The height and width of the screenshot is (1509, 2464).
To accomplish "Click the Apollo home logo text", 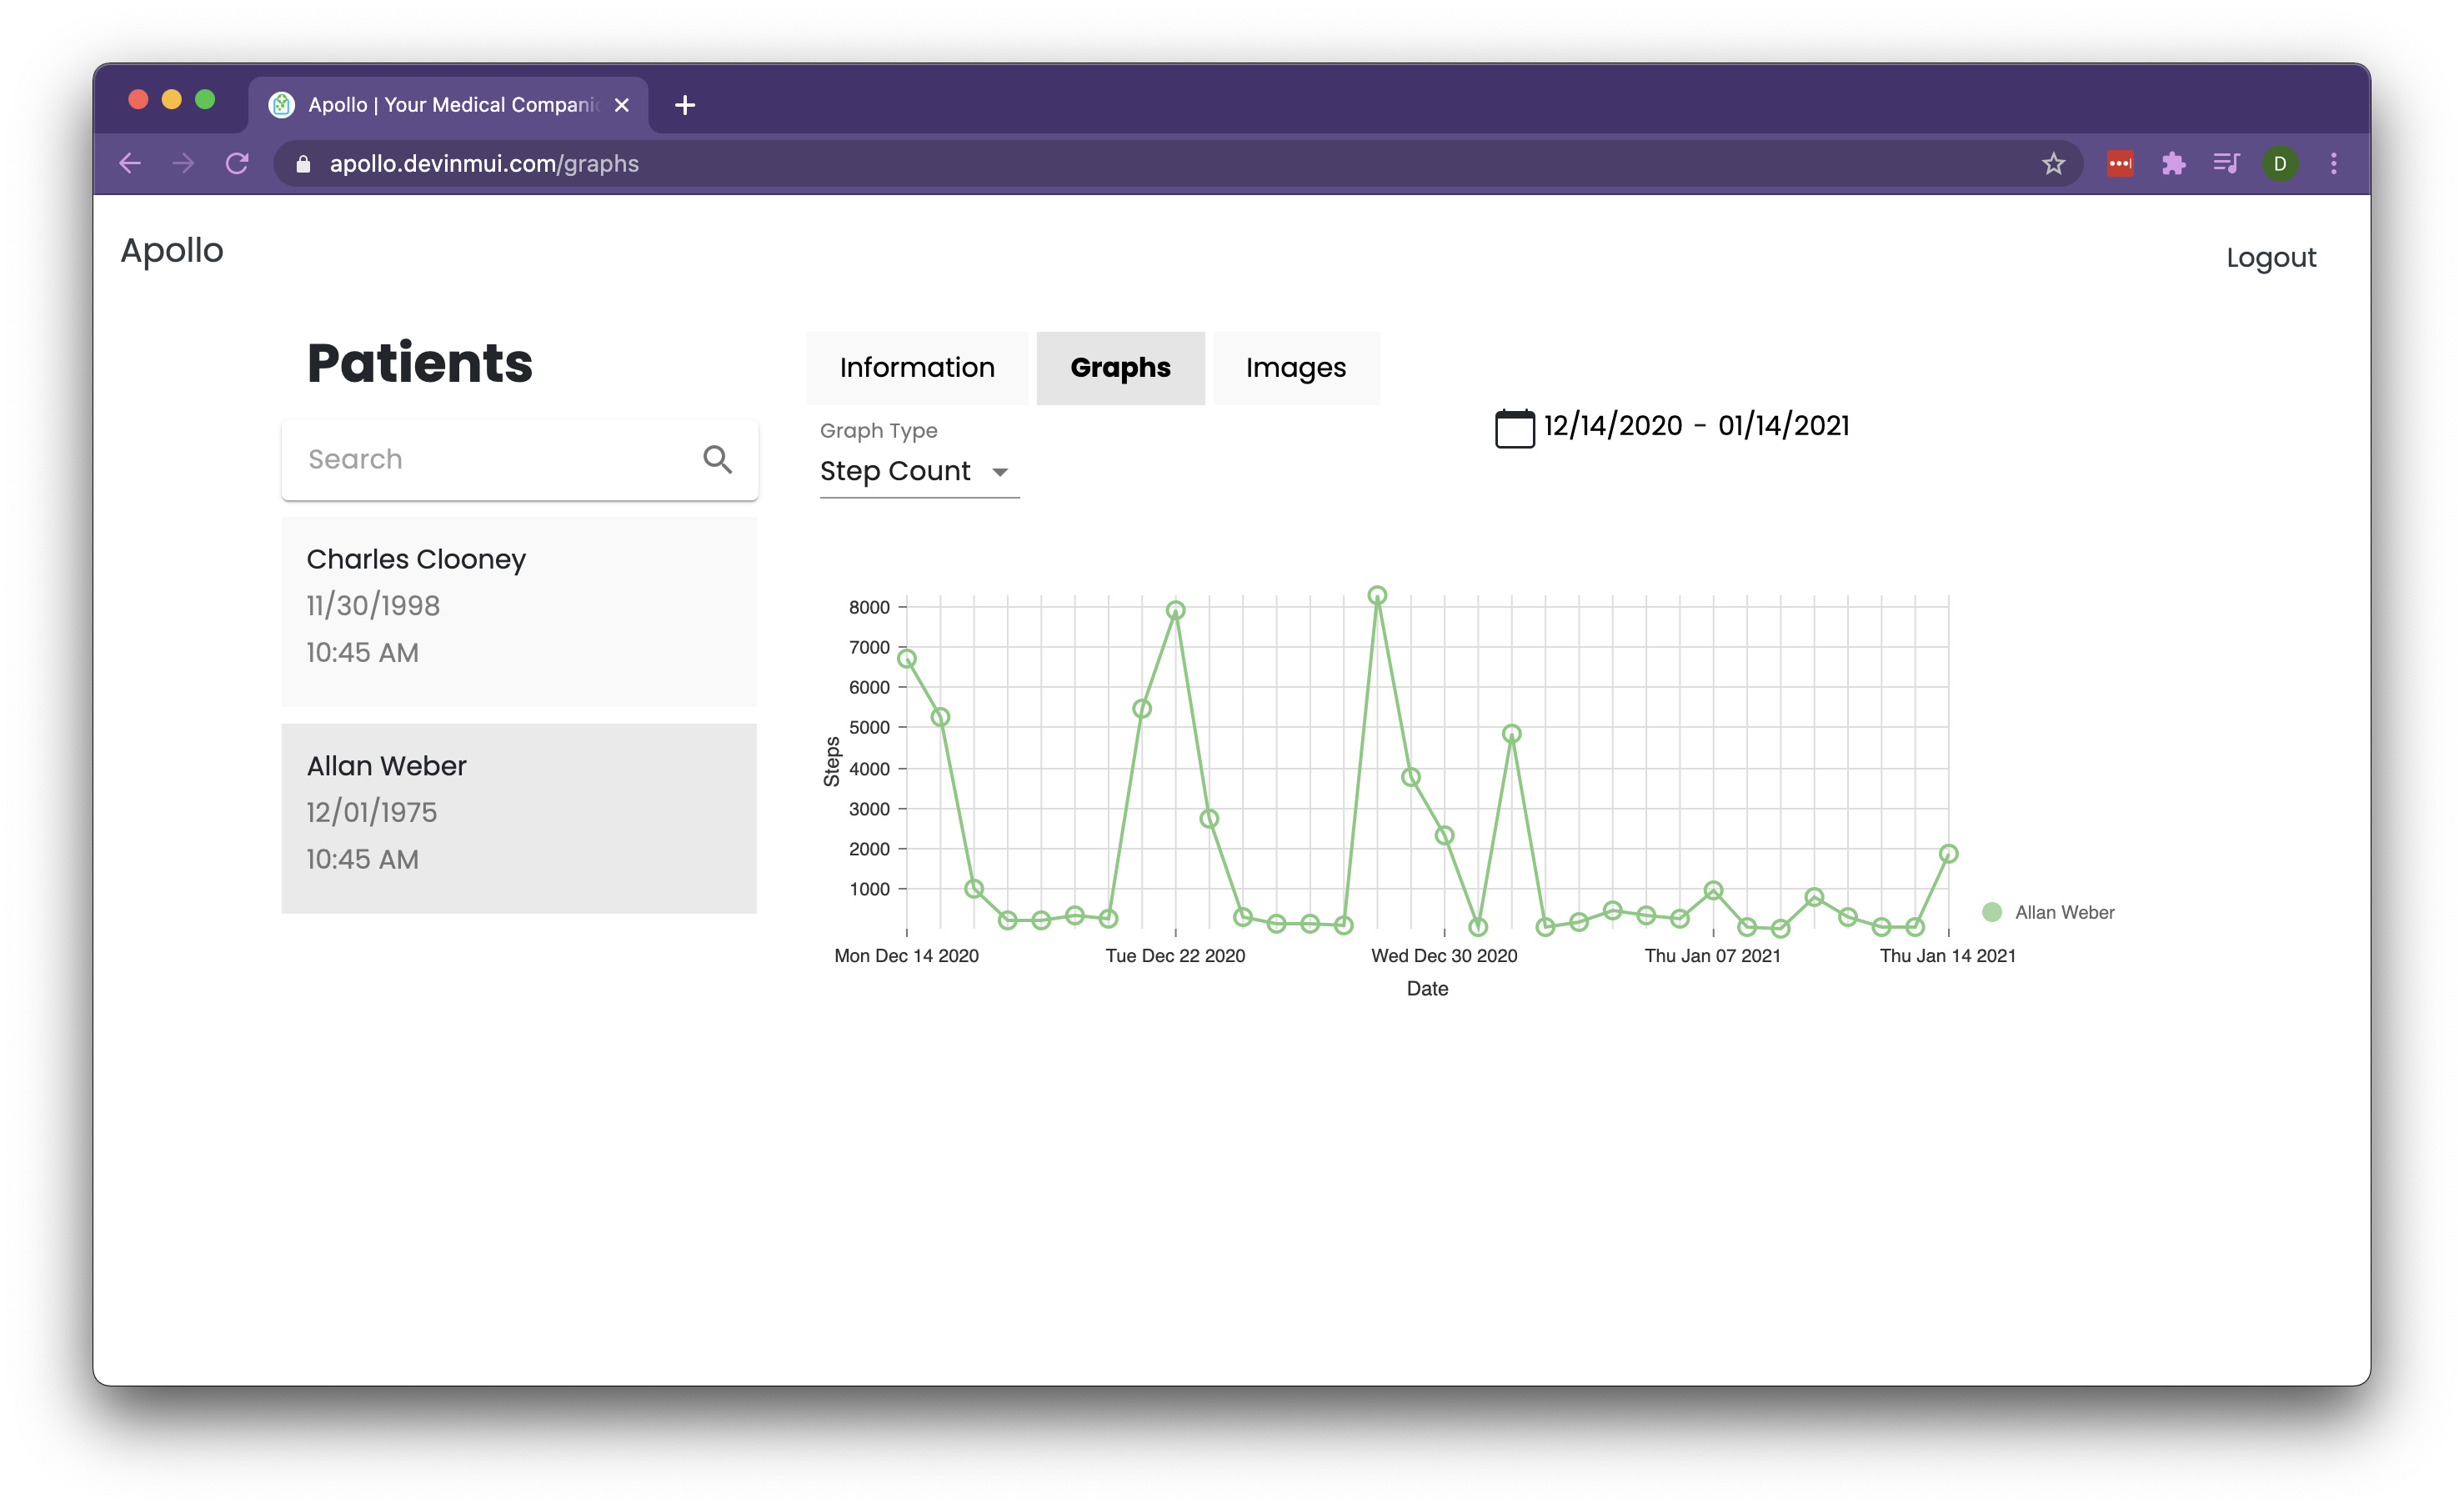I will [172, 250].
